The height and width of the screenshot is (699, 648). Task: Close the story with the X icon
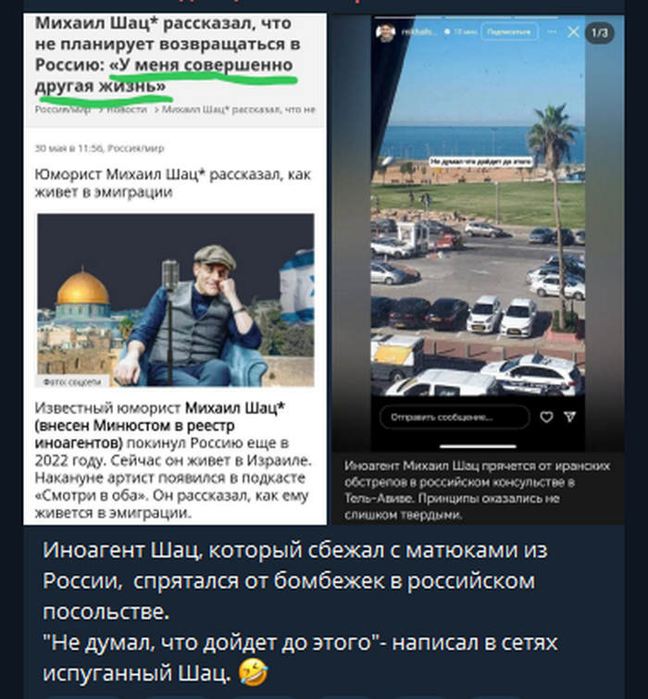(x=573, y=32)
